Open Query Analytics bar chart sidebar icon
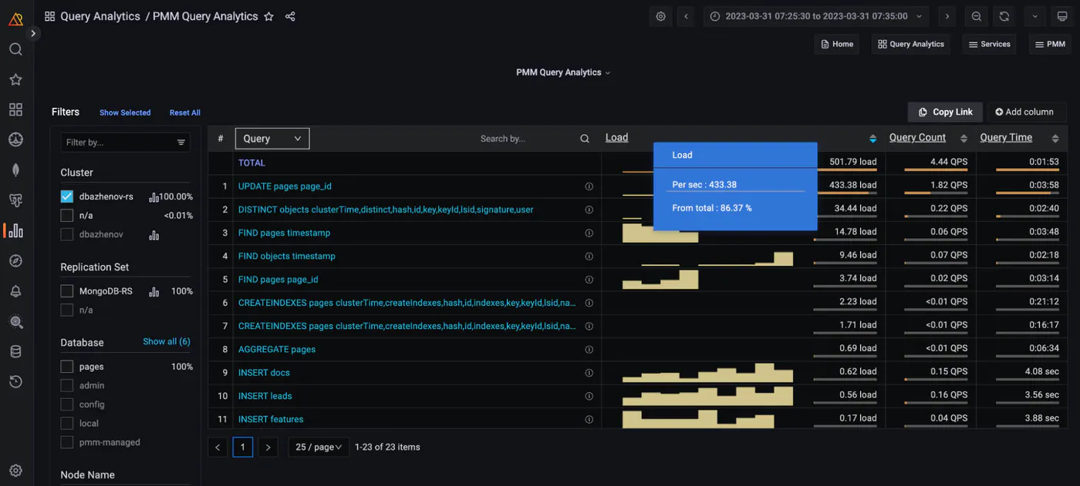Viewport: 1080px width, 486px height. [15, 230]
